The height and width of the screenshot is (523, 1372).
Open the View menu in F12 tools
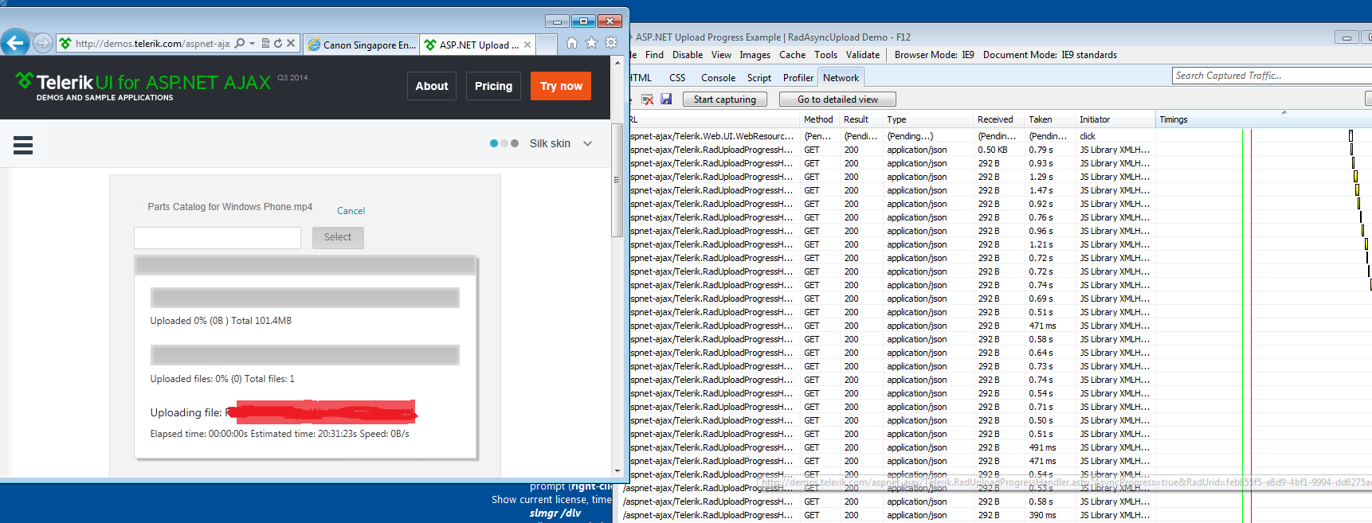point(721,55)
